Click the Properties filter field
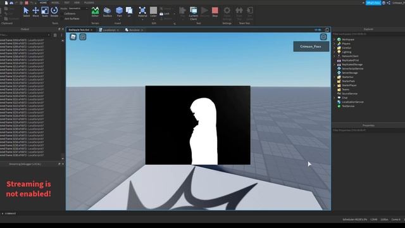Image resolution: width=405 pixels, height=228 pixels. (368, 130)
